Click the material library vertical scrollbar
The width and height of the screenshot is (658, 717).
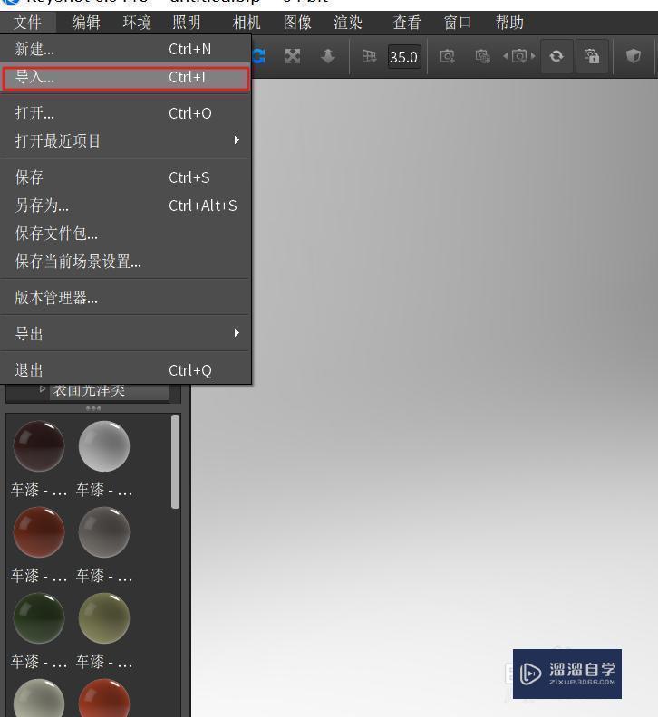click(175, 462)
